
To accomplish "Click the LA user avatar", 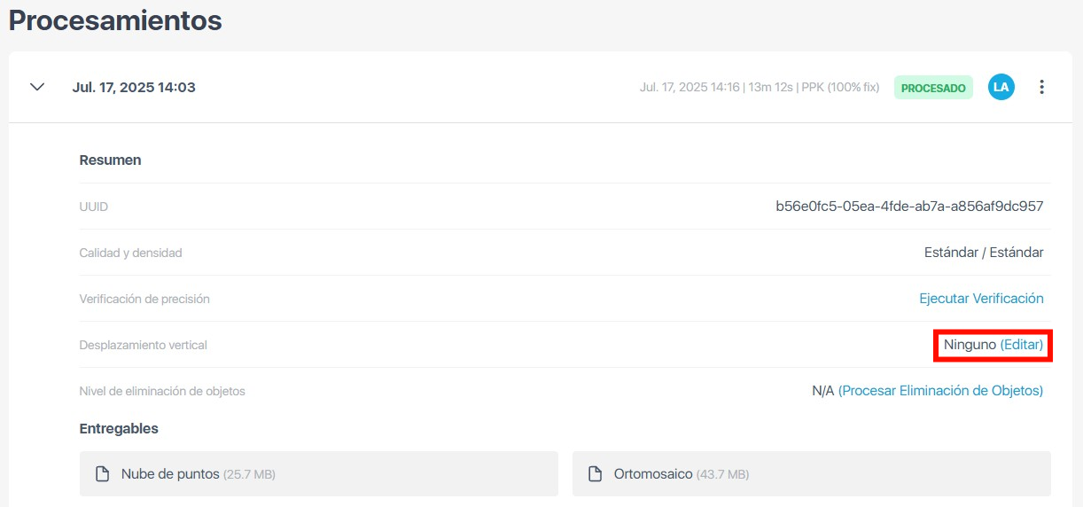I will pyautogui.click(x=1001, y=87).
